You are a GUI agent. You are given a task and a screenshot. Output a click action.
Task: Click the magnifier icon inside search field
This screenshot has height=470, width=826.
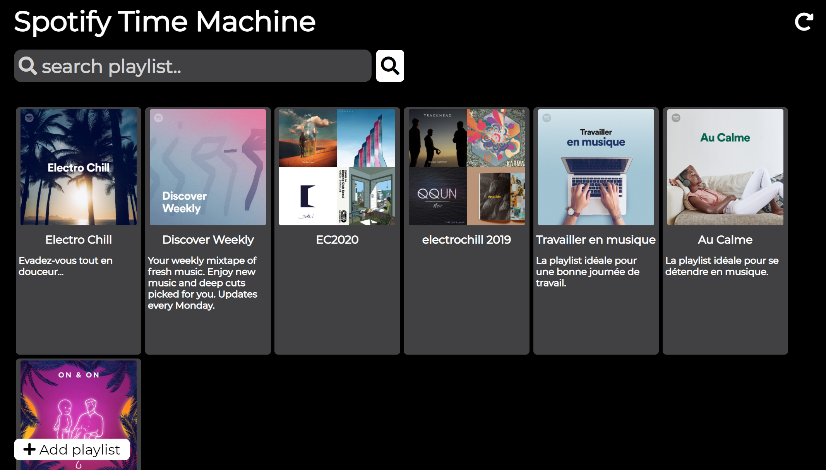click(27, 66)
